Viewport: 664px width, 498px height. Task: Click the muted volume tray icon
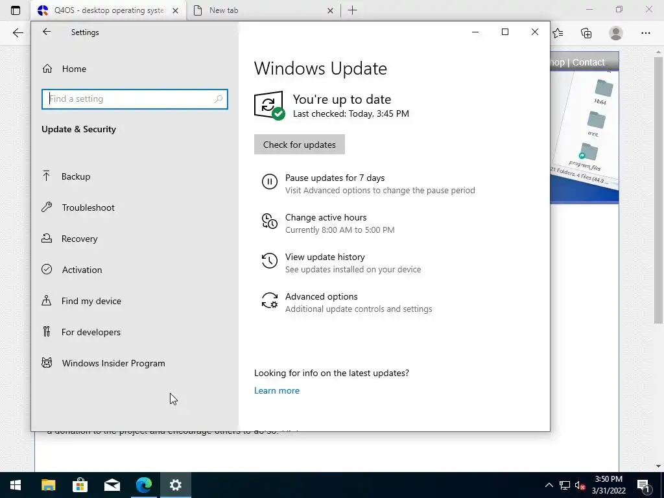pyautogui.click(x=580, y=485)
